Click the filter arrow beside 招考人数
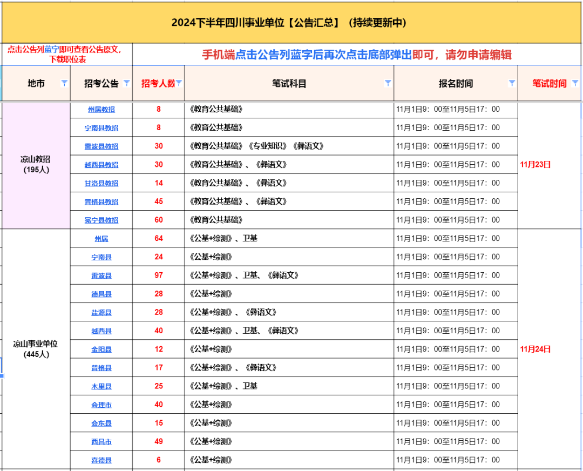583x471 pixels. [179, 83]
